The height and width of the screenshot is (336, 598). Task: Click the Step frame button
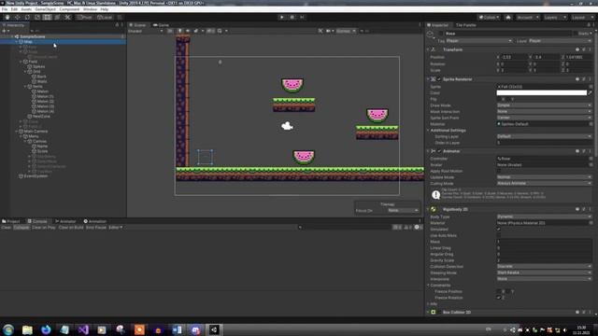coord(302,17)
